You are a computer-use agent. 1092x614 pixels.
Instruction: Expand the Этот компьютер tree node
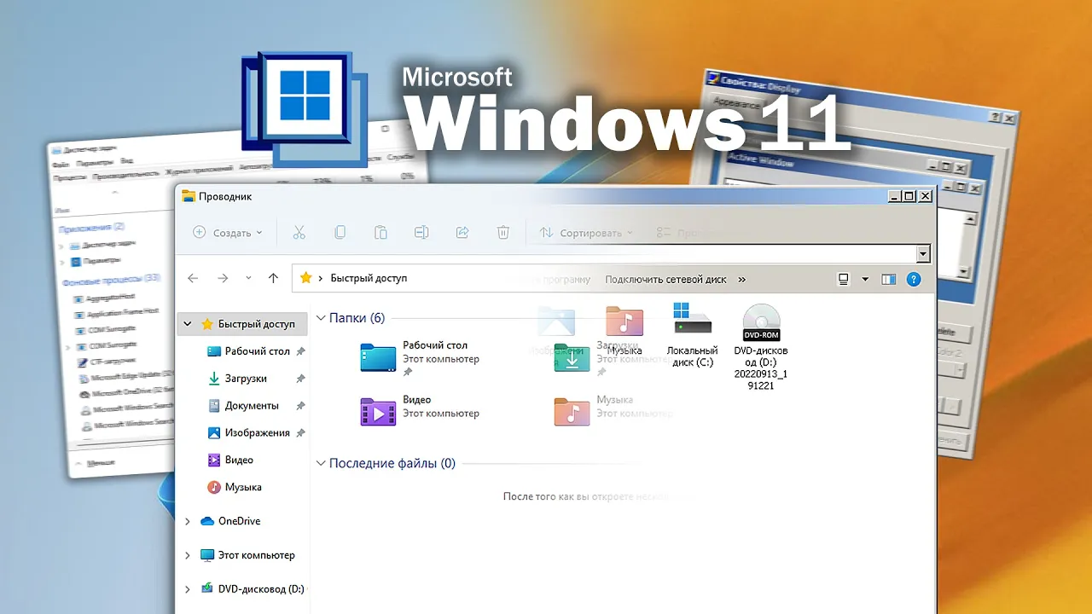[x=188, y=555]
